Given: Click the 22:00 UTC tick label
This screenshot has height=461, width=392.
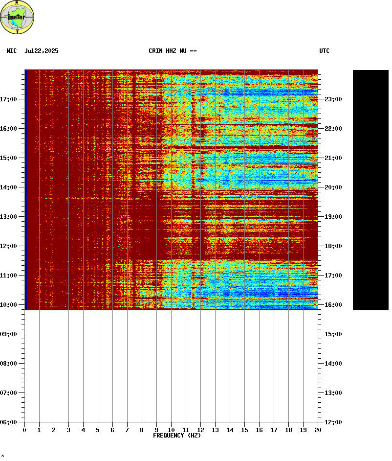Looking at the screenshot, I should (x=333, y=129).
